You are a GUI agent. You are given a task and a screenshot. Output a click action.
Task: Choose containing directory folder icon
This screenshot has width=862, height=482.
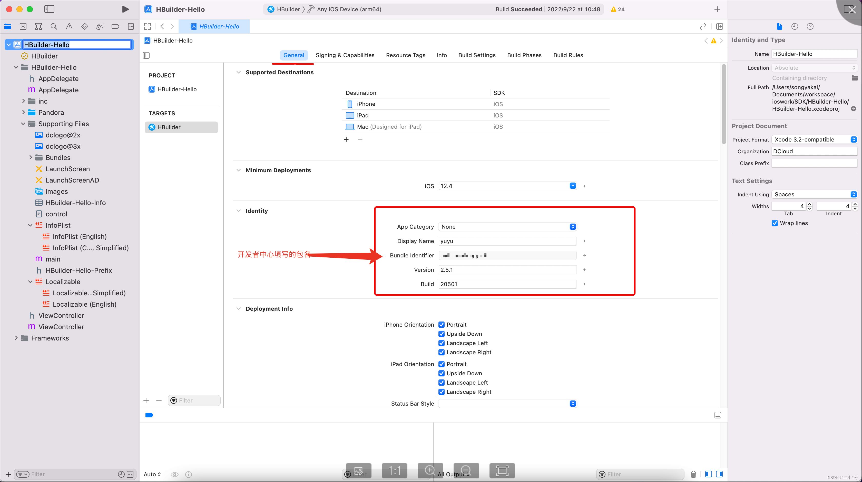[x=854, y=78]
